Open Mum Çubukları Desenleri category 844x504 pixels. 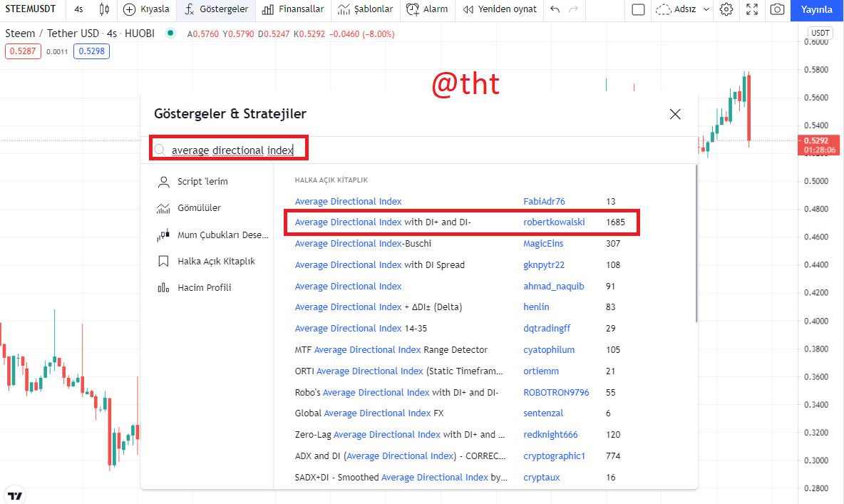pyautogui.click(x=212, y=235)
